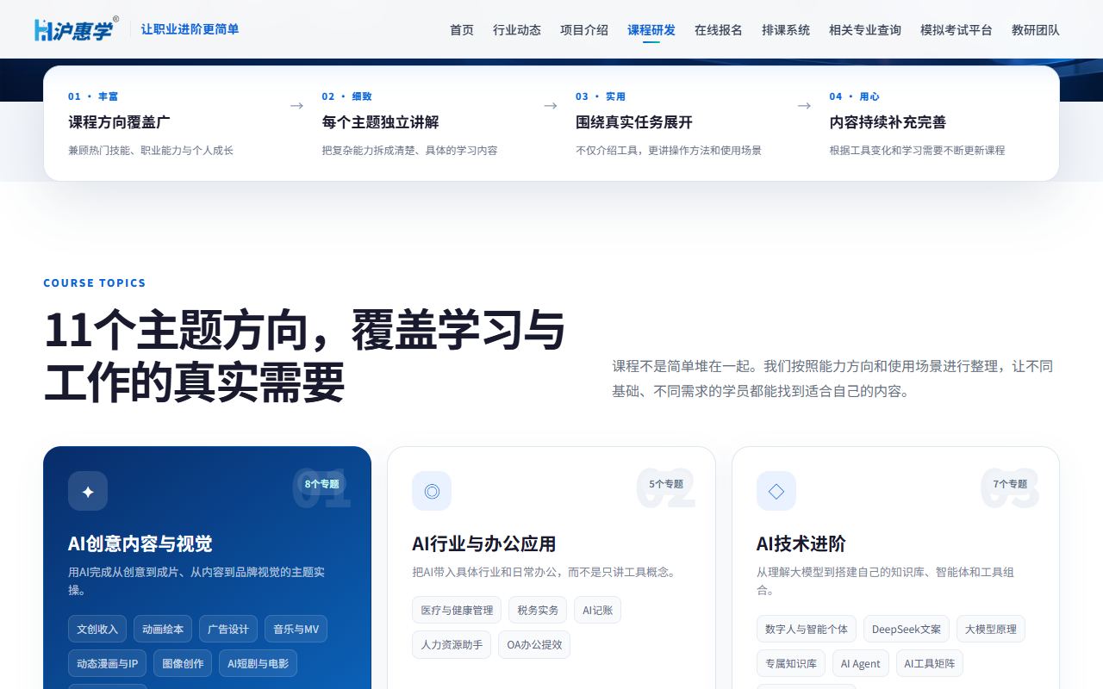Click the AI短剧与电影 tag
Viewport: 1103px width, 689px height.
pyautogui.click(x=259, y=663)
